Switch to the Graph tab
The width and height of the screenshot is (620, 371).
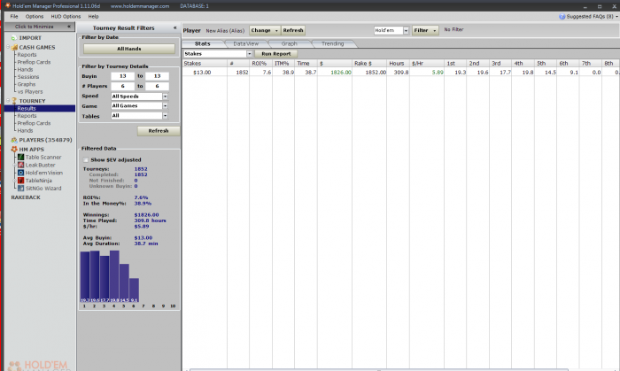[289, 44]
